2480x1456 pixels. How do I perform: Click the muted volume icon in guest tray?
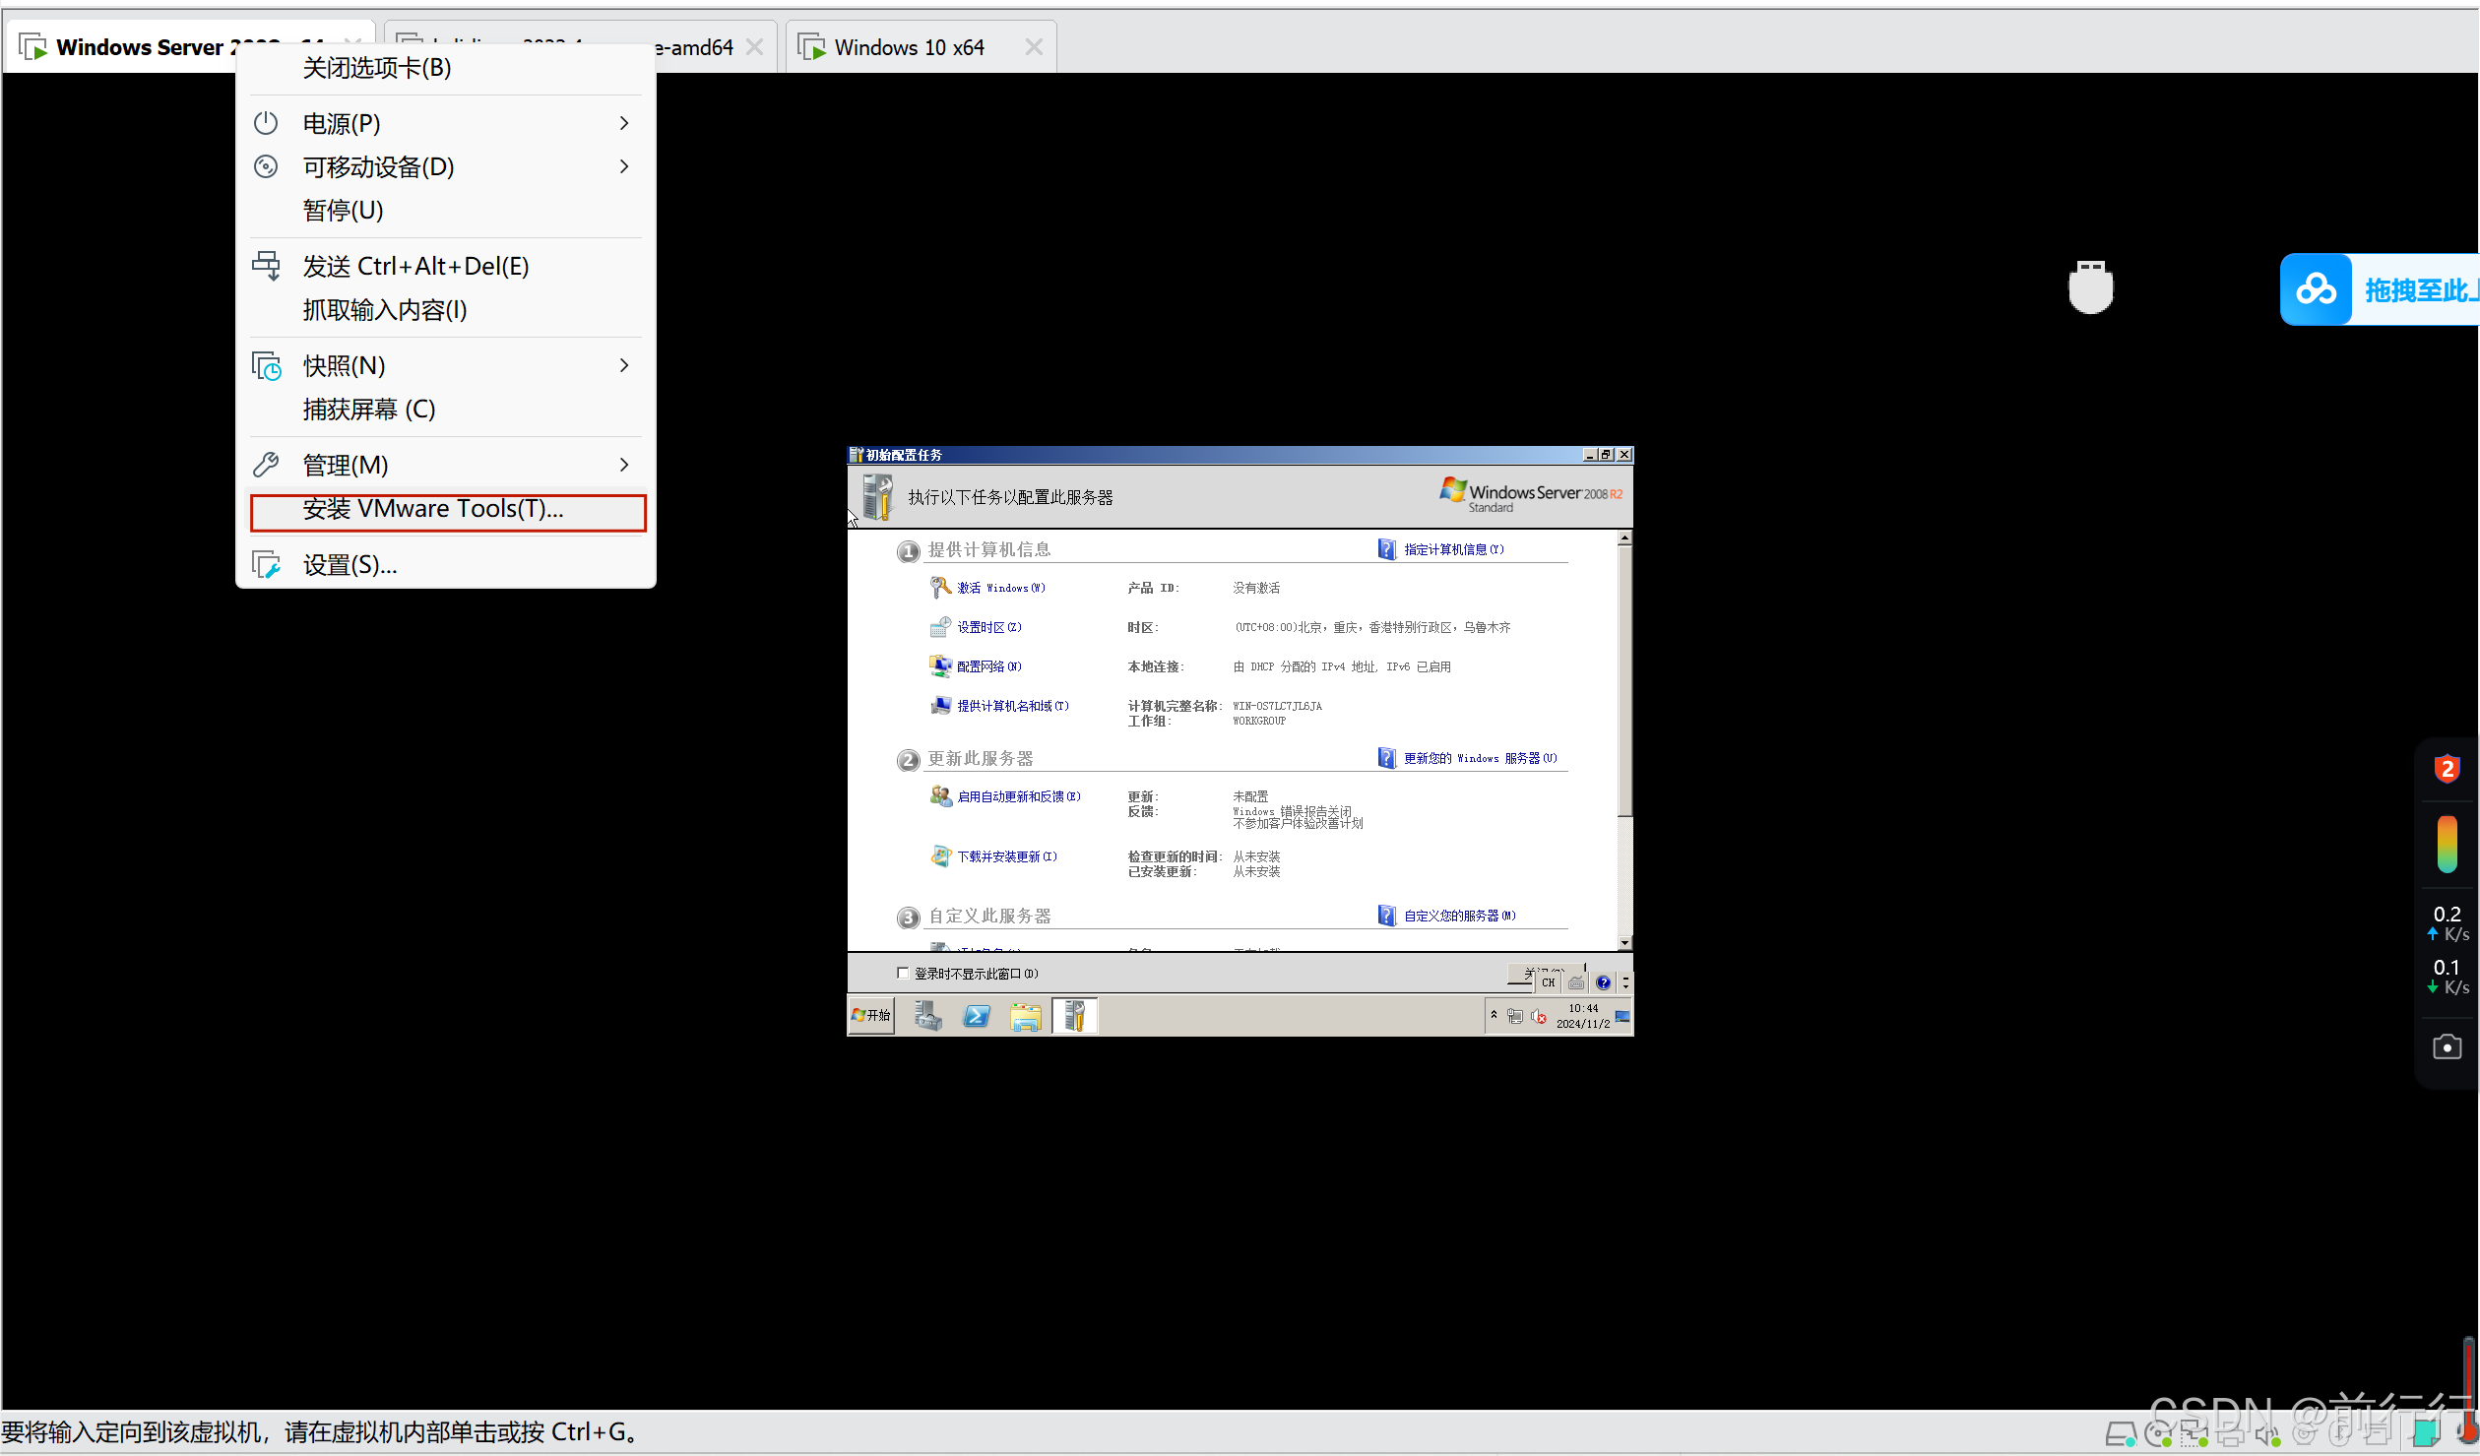pos(1539,1016)
